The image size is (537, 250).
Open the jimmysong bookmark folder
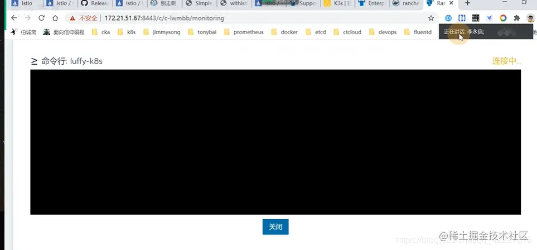point(162,32)
